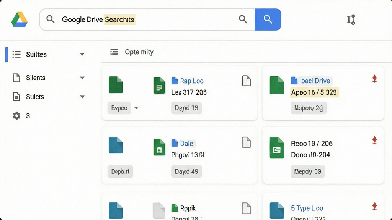The width and height of the screenshot is (392, 220).
Task: Click the blue file icon above Dopo.tt
Action: coord(116,145)
